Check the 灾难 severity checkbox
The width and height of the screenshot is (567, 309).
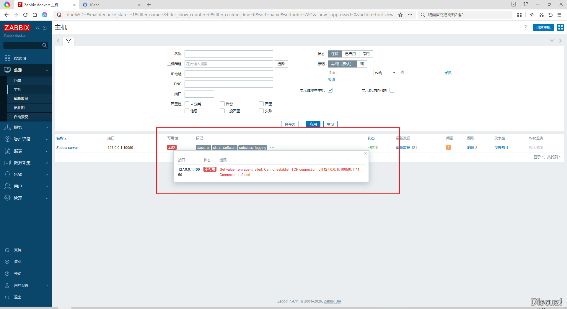point(261,111)
